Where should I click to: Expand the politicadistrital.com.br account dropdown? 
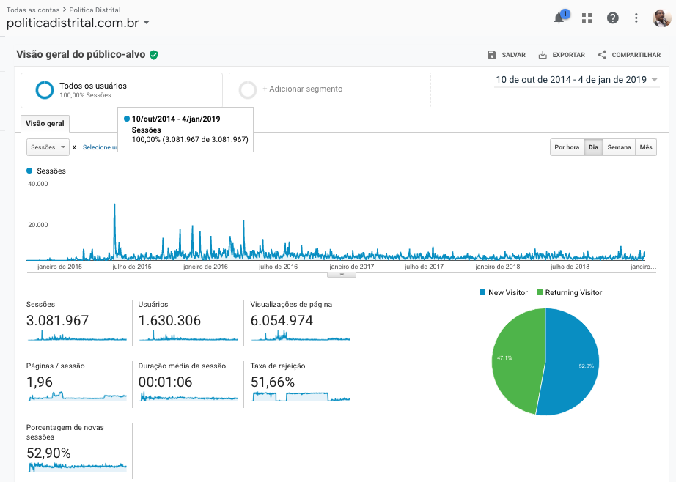(147, 23)
